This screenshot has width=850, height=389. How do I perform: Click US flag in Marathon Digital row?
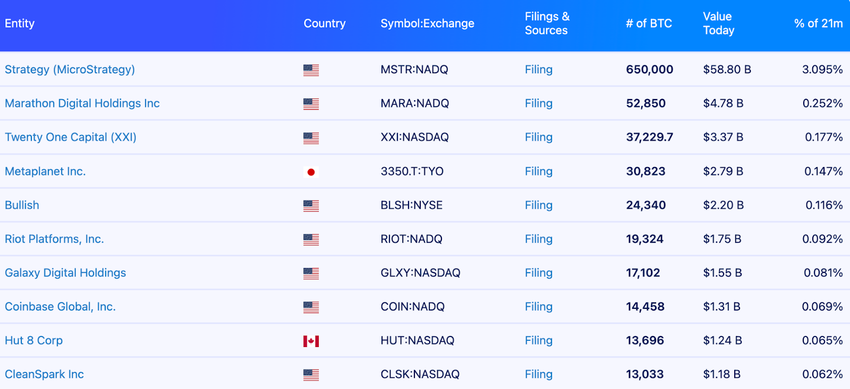(x=311, y=104)
